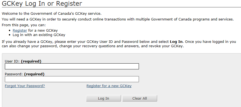Click the Log In button
This screenshot has width=241, height=107.
click(x=103, y=98)
